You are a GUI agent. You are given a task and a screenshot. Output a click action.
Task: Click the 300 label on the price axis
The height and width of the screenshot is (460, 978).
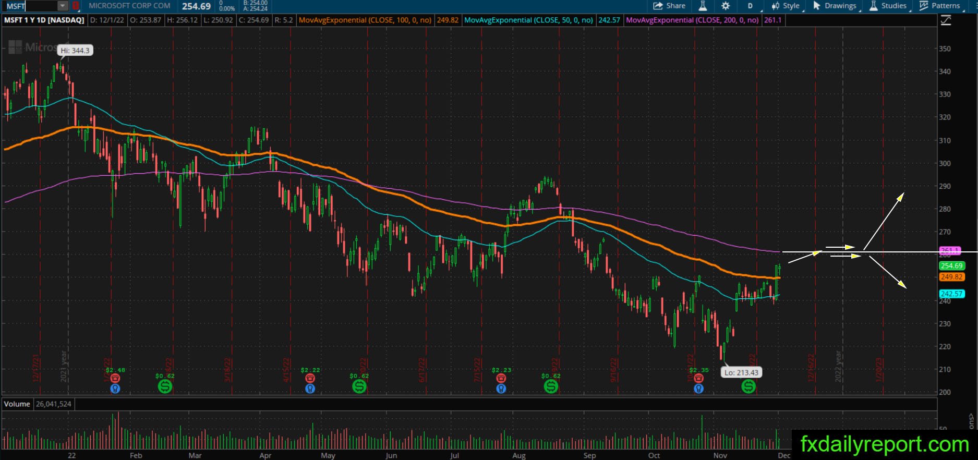(x=945, y=163)
